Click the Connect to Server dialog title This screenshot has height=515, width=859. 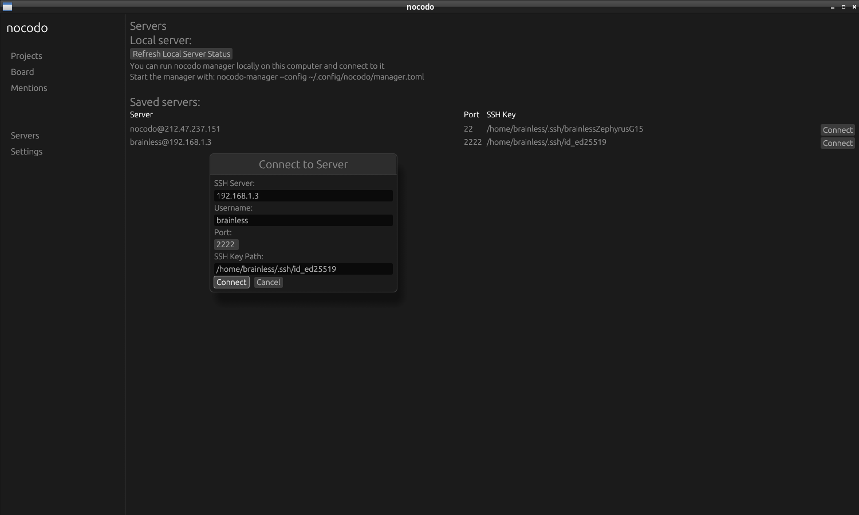[303, 164]
